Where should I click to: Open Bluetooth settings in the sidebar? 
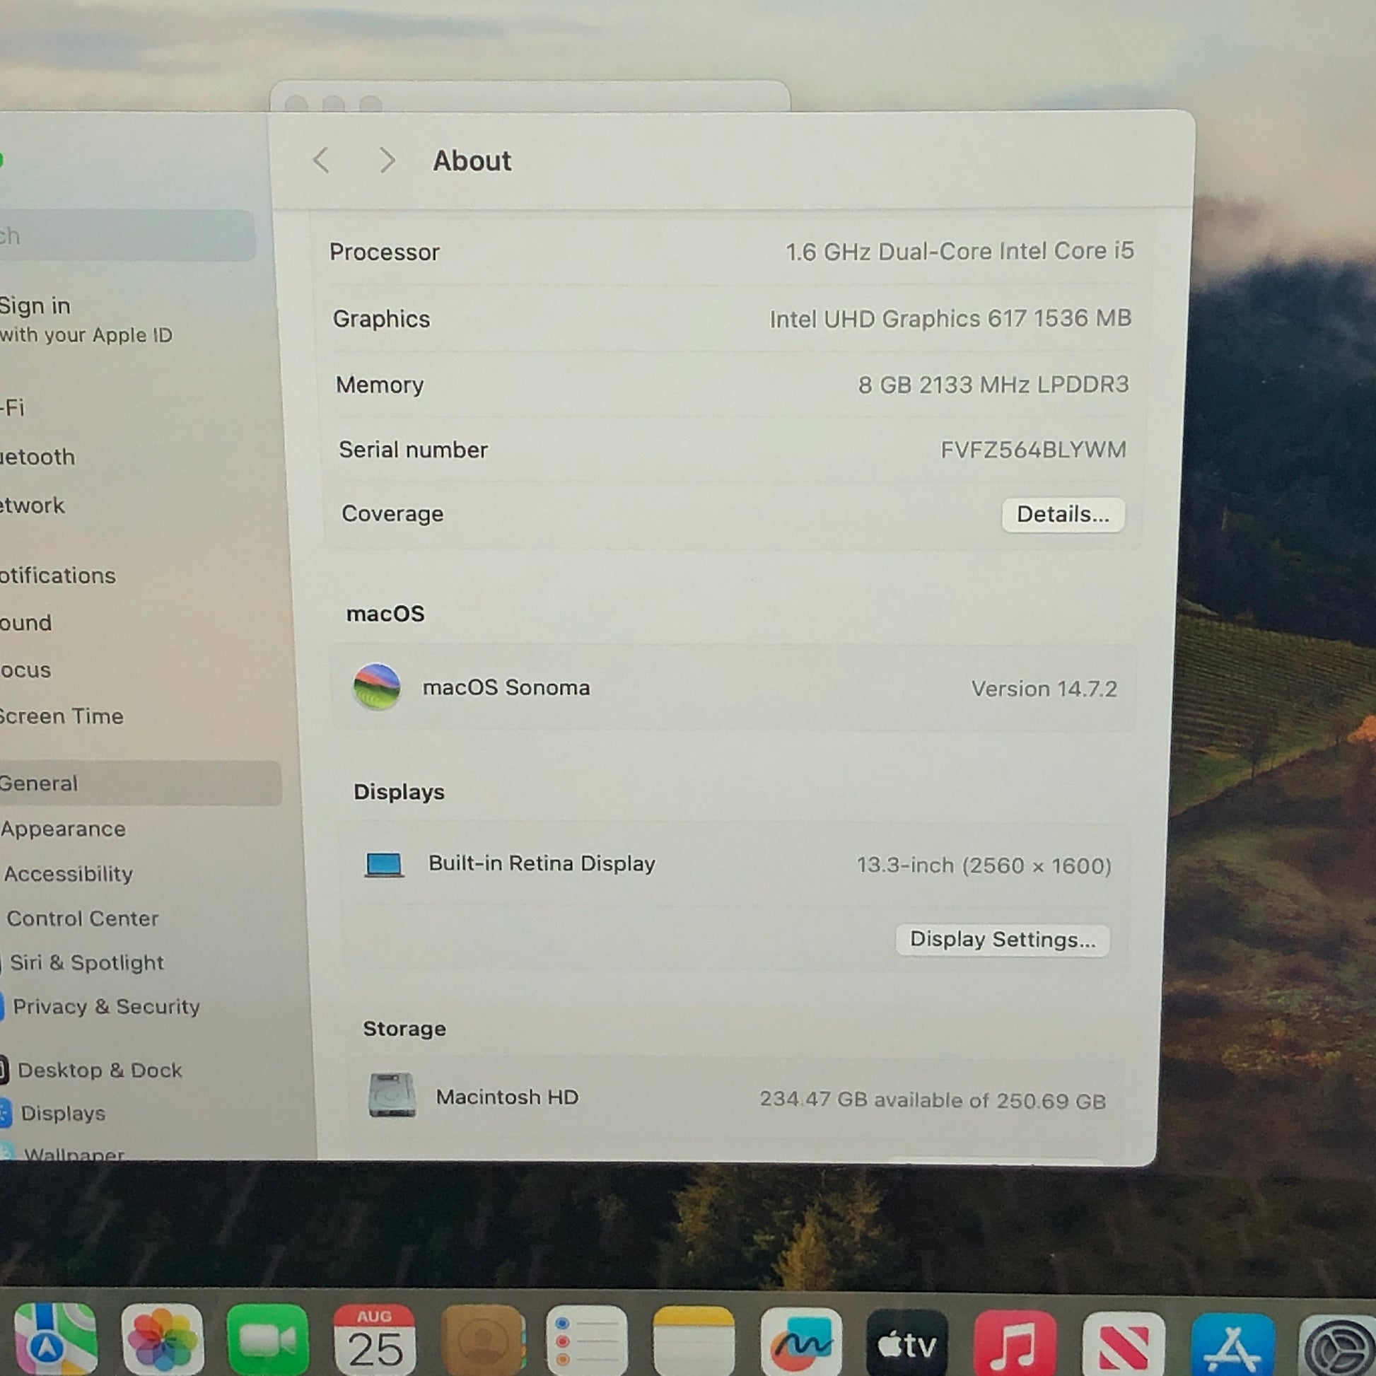click(37, 457)
